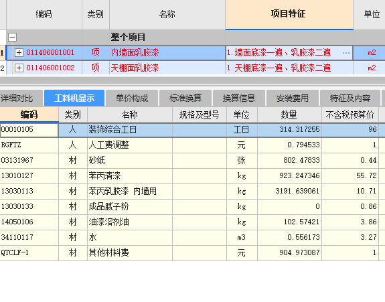Click quantity 0.556173 cell
The image size is (385, 302).
pyautogui.click(x=289, y=238)
